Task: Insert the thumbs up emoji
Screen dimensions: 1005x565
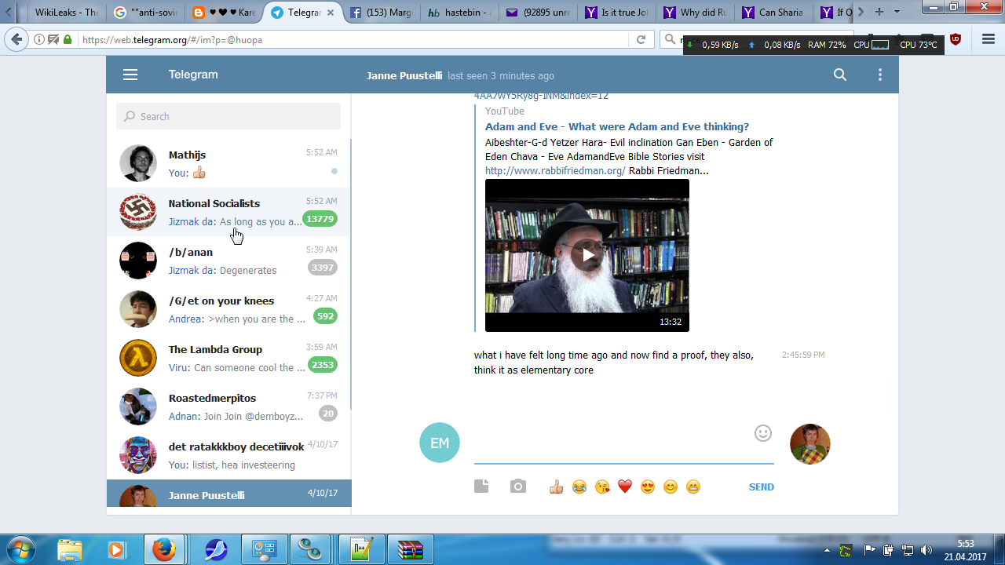Action: pyautogui.click(x=557, y=487)
